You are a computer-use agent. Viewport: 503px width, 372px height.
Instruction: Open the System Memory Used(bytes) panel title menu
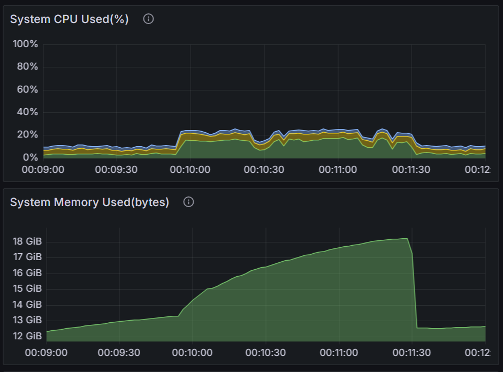click(89, 202)
